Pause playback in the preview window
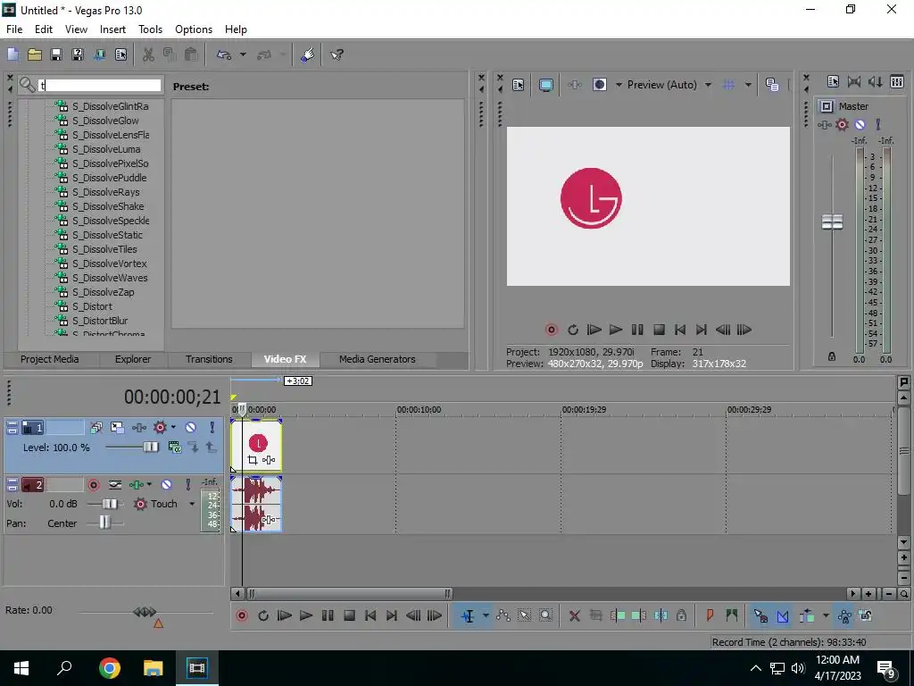Screen dimensions: 914x686 (x=637, y=330)
